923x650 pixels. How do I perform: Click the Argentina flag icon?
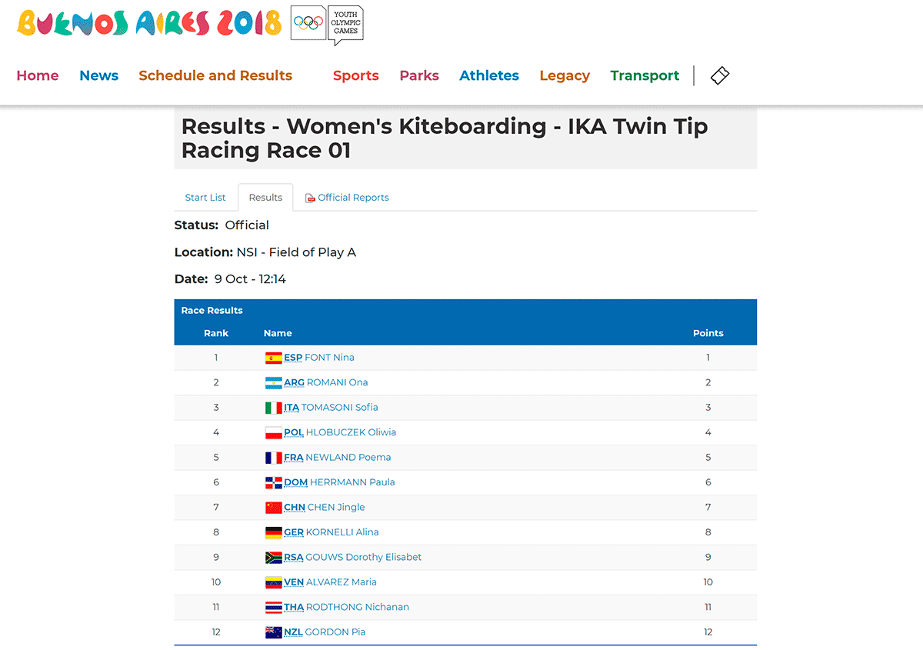(x=273, y=382)
